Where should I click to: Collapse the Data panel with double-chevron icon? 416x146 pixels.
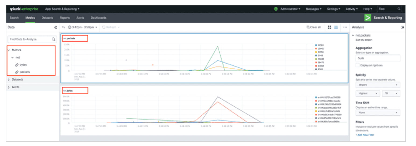(55, 27)
